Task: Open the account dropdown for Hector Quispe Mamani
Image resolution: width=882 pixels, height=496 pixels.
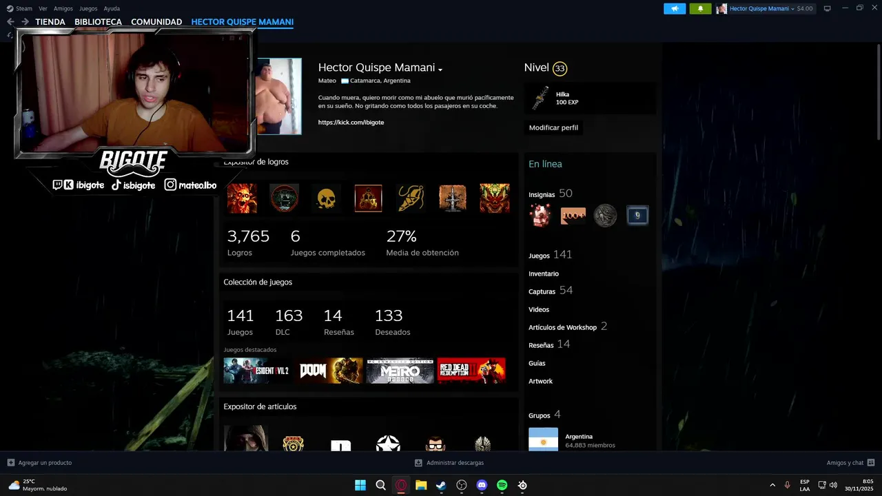Action: (766, 8)
